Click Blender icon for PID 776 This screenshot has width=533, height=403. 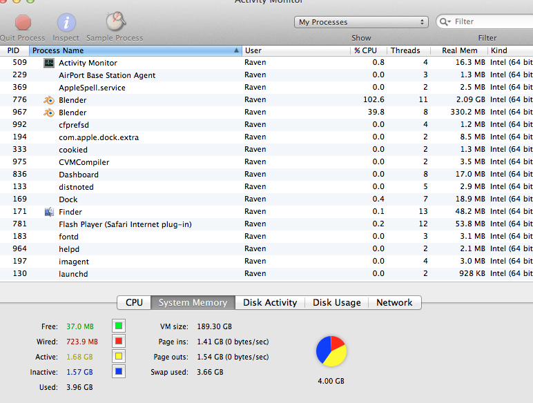49,100
